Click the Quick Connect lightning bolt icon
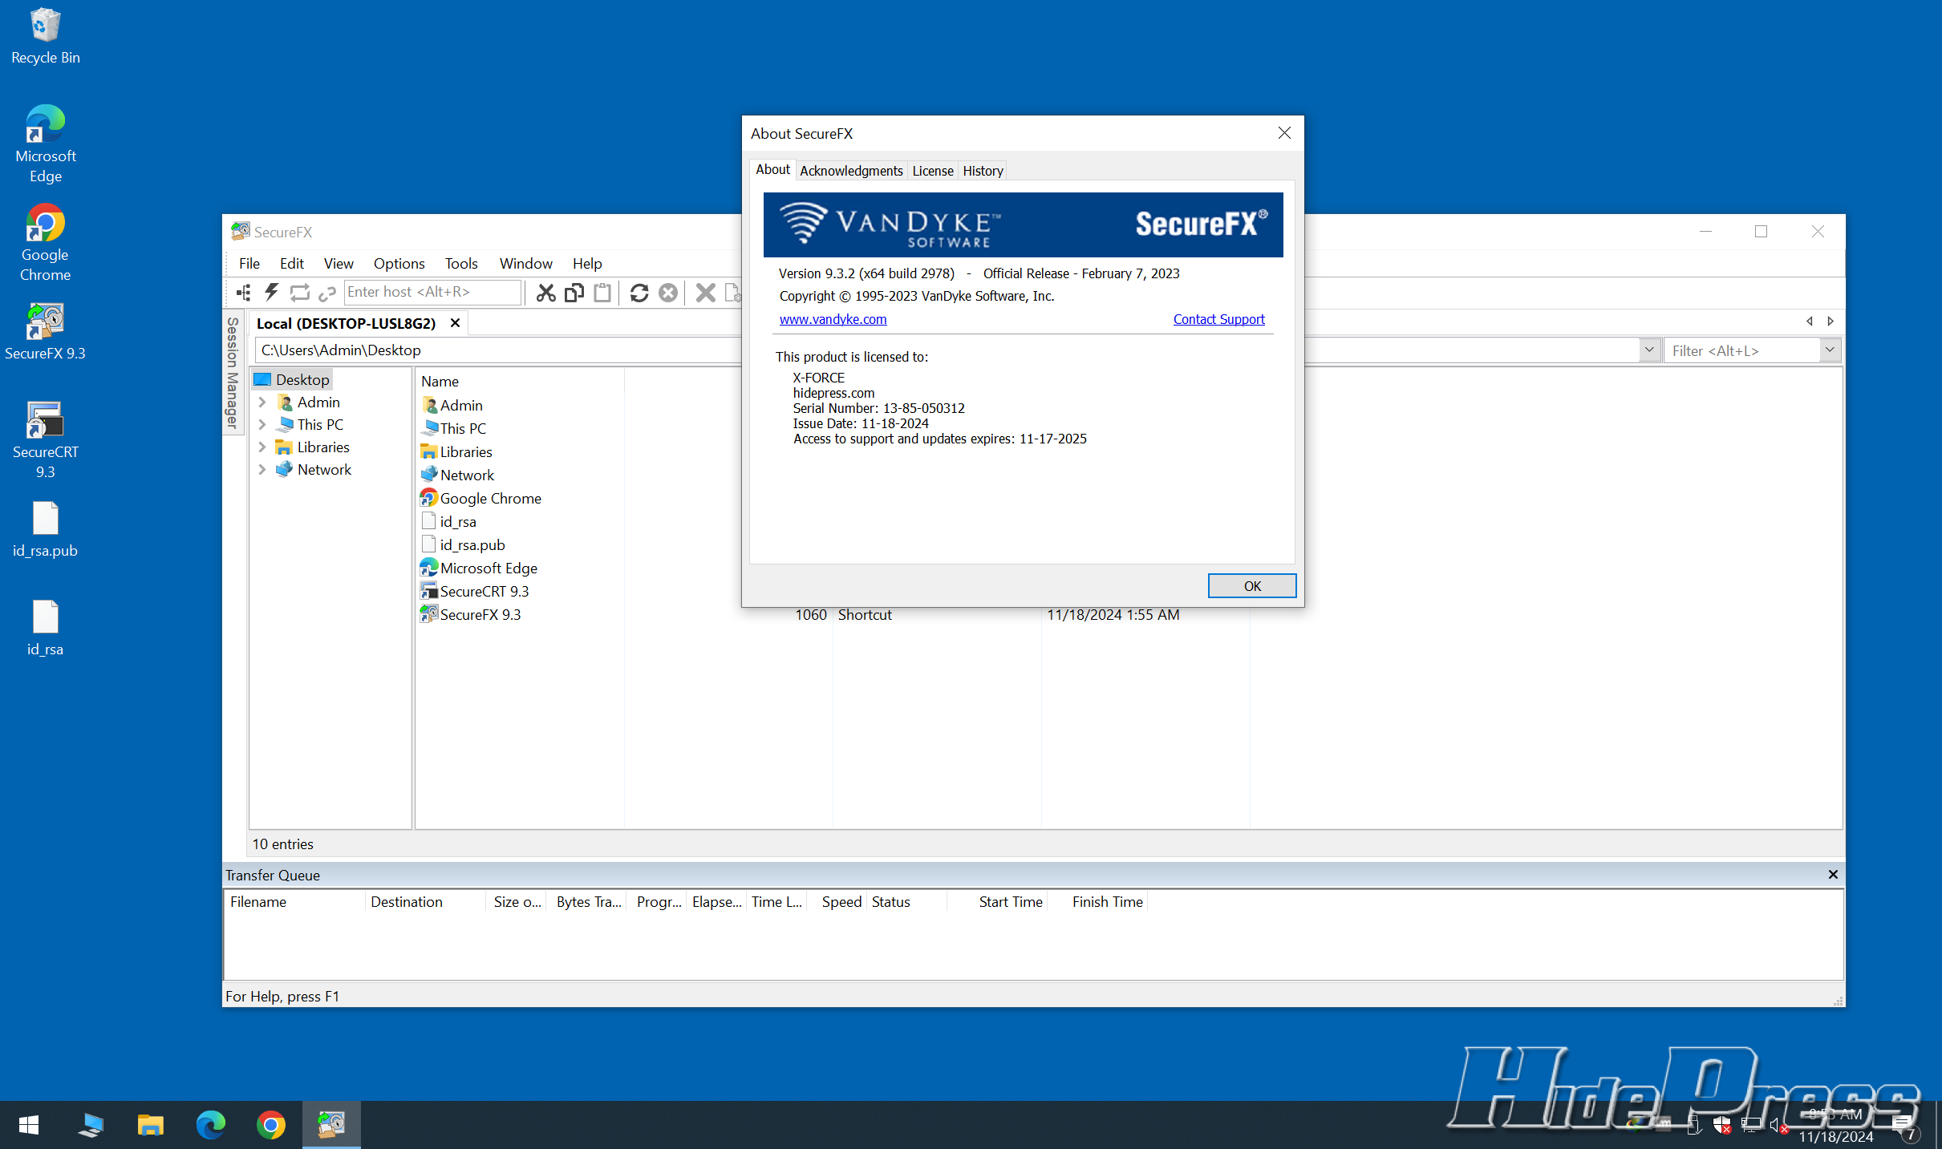The width and height of the screenshot is (1942, 1149). point(271,293)
